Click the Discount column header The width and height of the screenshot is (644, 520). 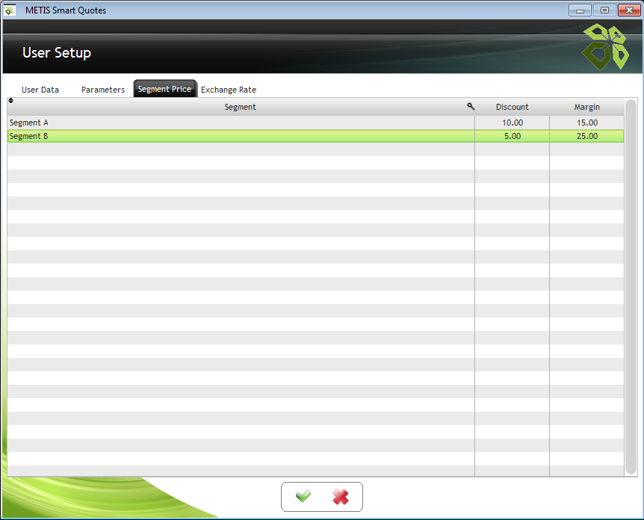click(513, 107)
